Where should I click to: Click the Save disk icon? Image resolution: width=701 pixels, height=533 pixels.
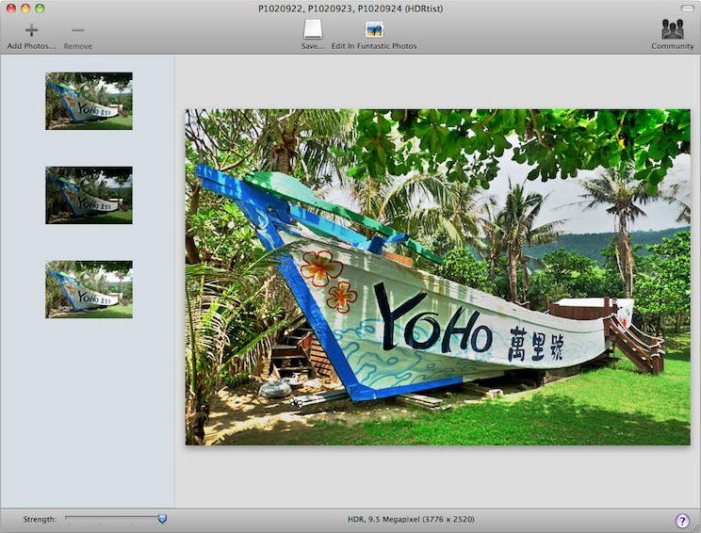313,30
